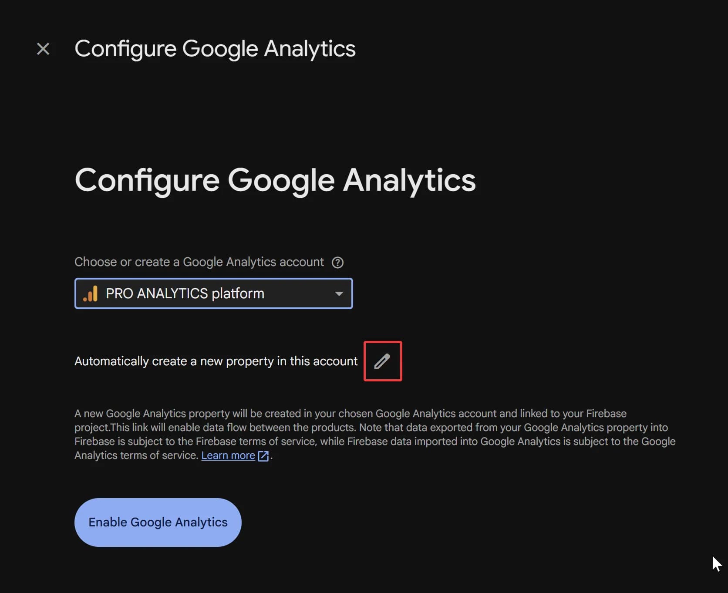This screenshot has height=593, width=728.
Task: Click the large Configure Google Analytics heading
Action: coord(275,180)
